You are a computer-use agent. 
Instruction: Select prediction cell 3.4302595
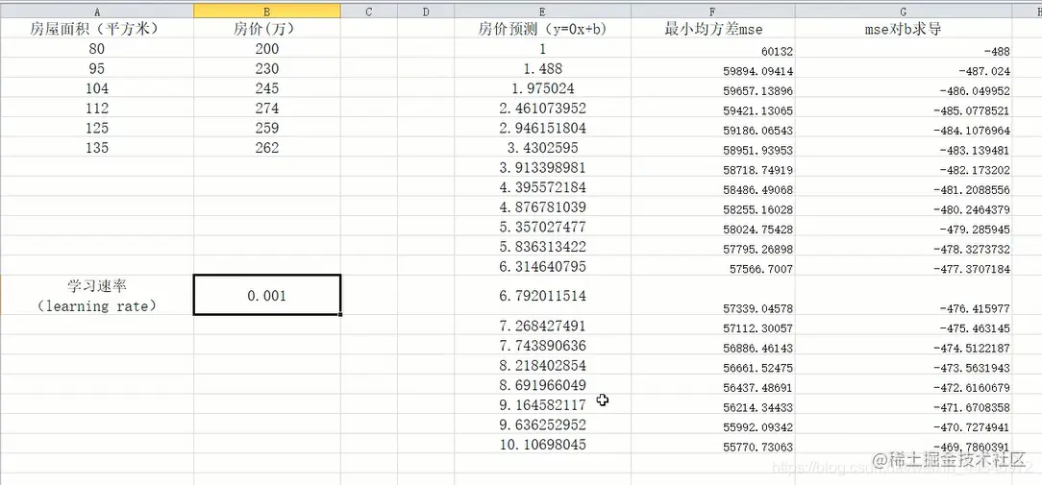(x=543, y=148)
